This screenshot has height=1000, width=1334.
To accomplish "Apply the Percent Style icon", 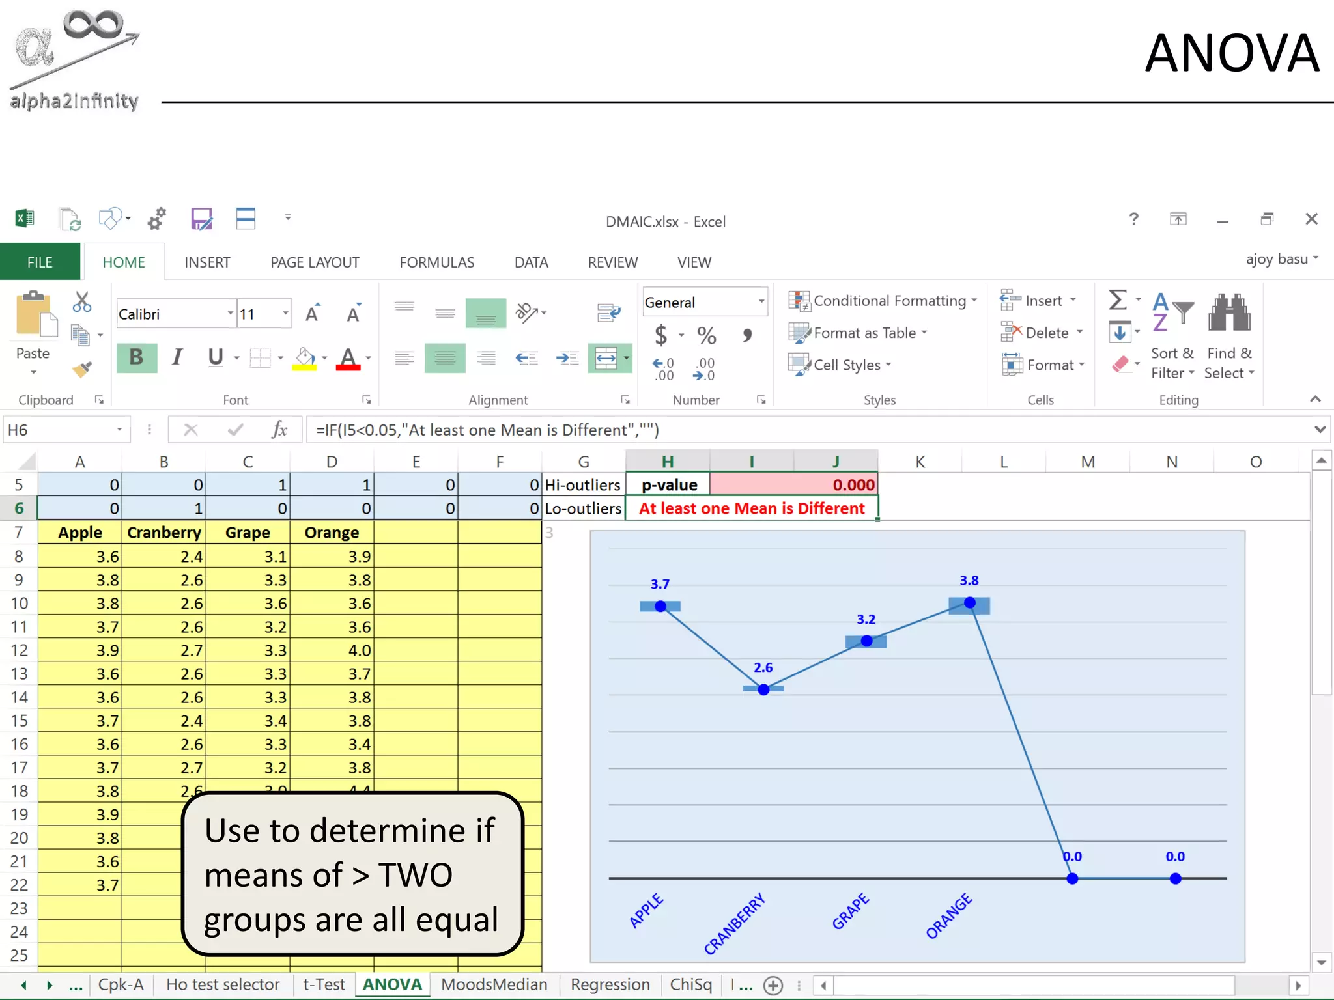I will point(707,335).
